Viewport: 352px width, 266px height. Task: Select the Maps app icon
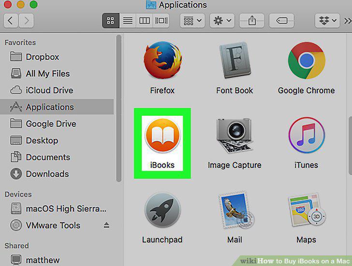click(307, 211)
